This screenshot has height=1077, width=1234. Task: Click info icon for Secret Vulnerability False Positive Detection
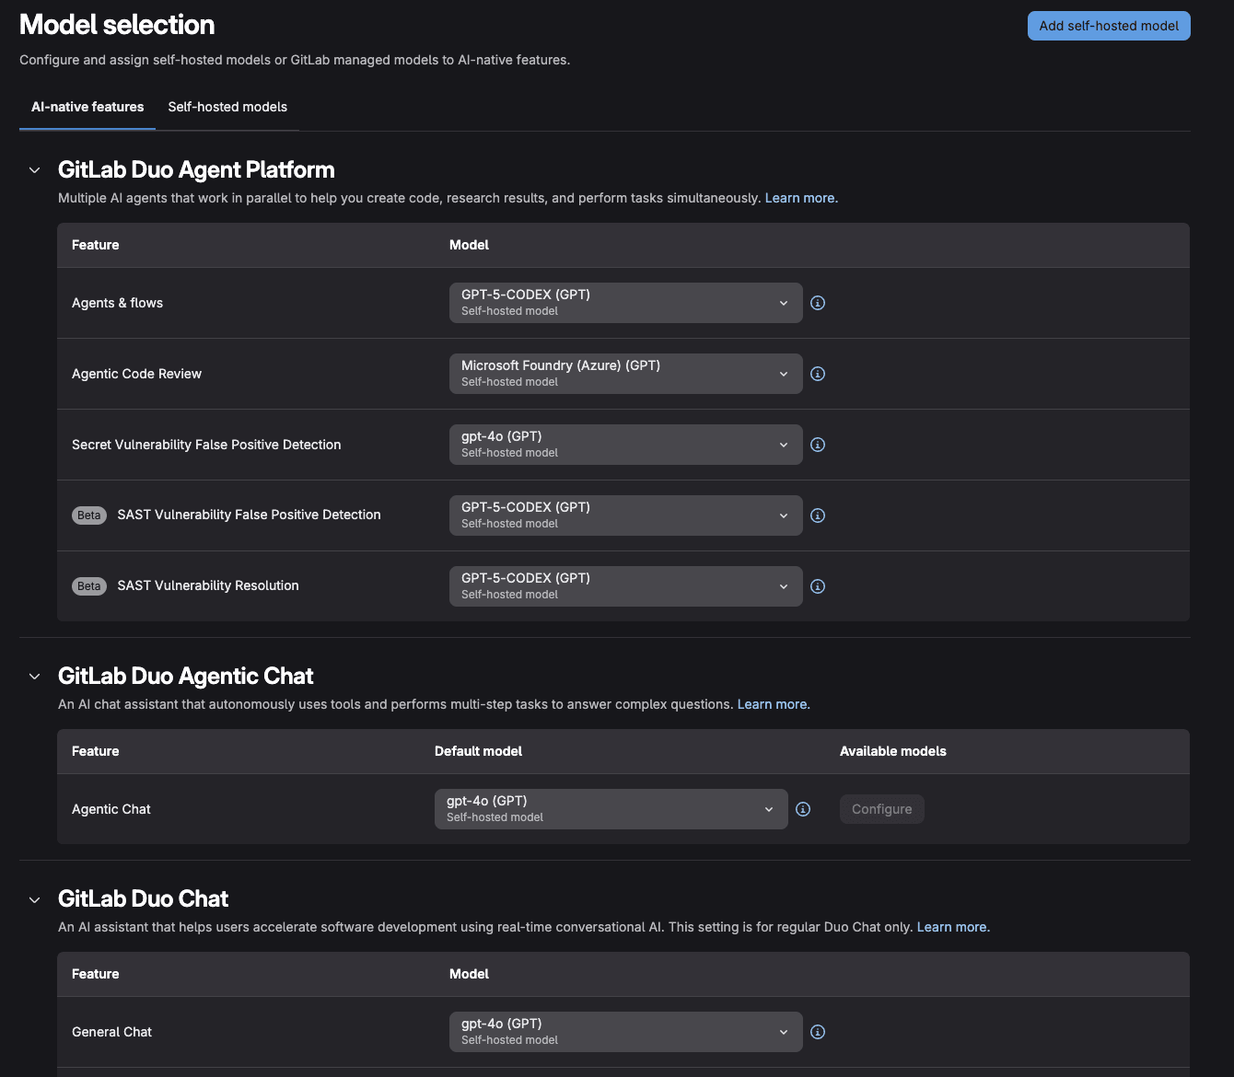(x=818, y=445)
